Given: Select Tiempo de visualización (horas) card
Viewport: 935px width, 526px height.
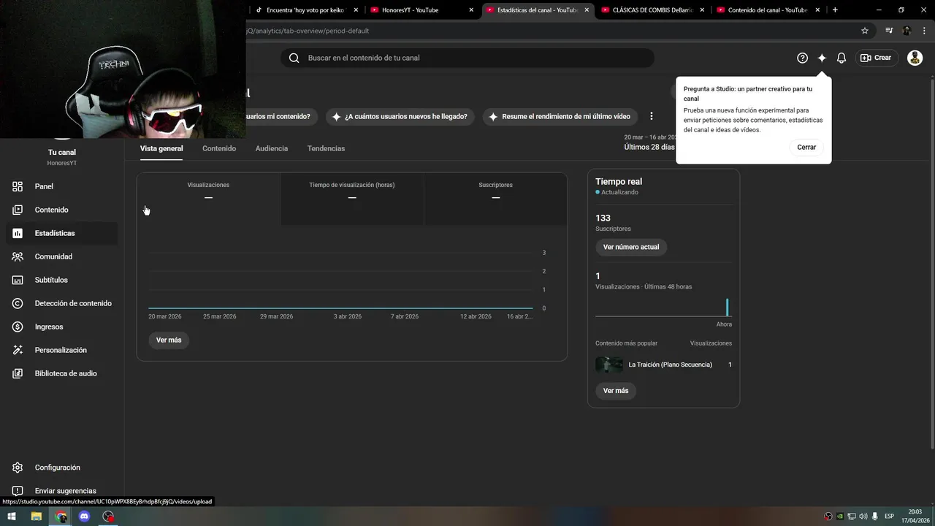Looking at the screenshot, I should (x=352, y=199).
